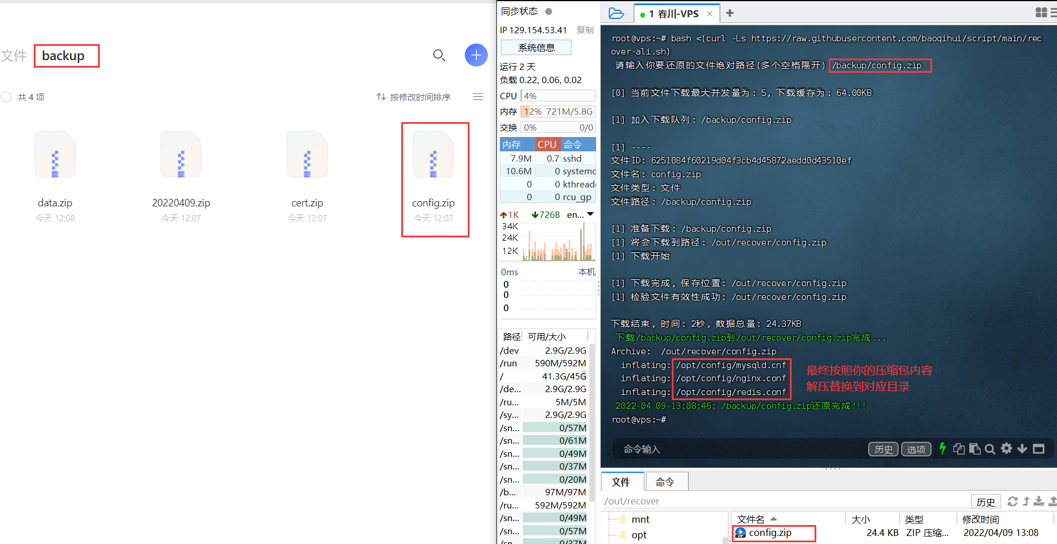Select the /dev disk row

point(543,350)
